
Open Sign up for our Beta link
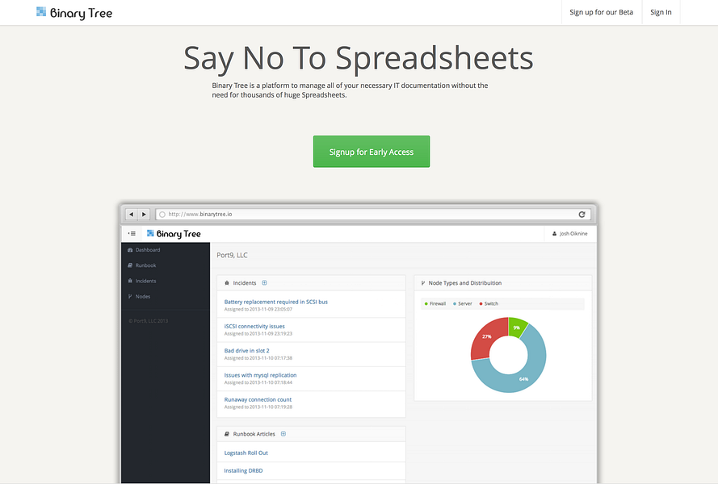coord(601,12)
